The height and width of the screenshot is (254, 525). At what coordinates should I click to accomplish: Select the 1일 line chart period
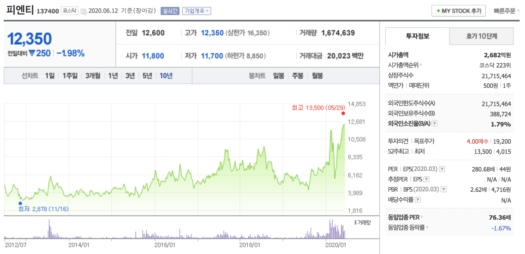(x=50, y=76)
